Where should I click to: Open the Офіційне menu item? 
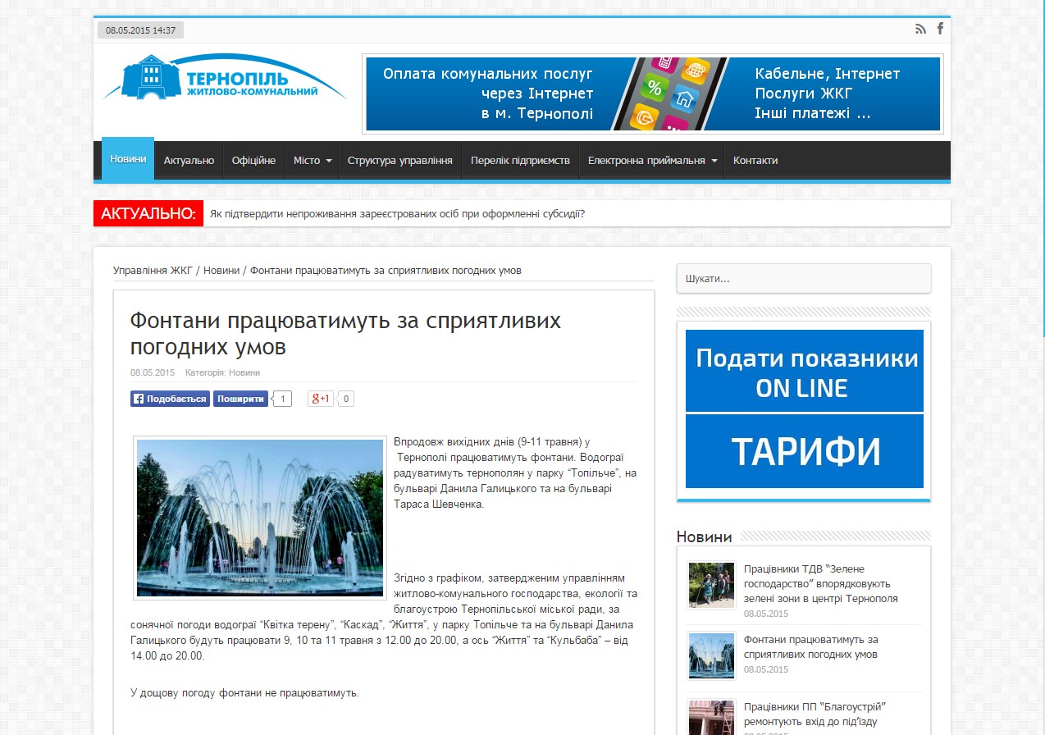pyautogui.click(x=253, y=160)
